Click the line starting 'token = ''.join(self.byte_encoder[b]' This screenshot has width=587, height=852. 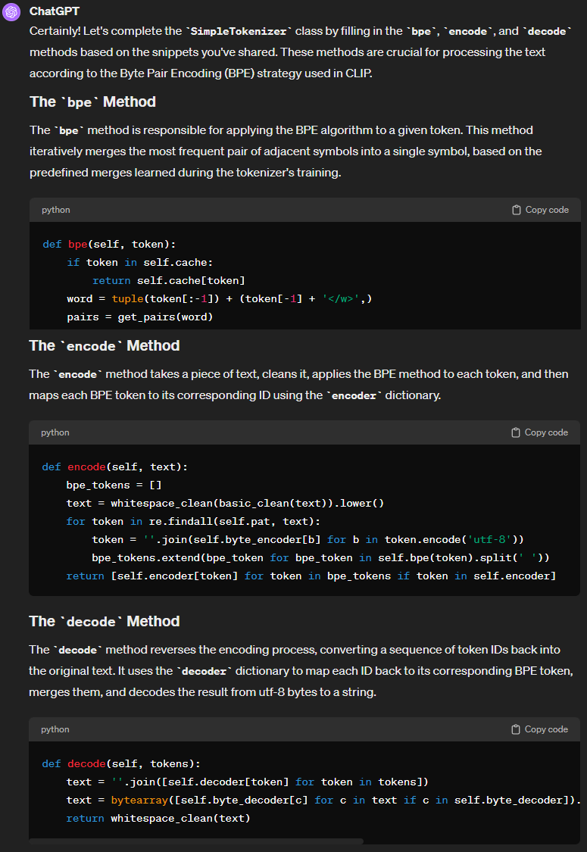point(308,540)
